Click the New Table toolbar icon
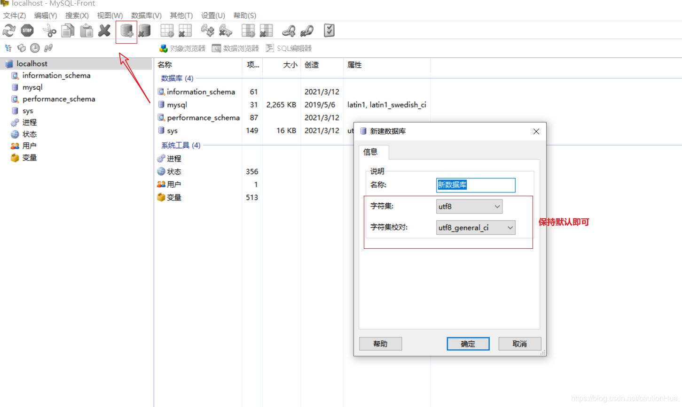This screenshot has width=682, height=407. coord(167,31)
